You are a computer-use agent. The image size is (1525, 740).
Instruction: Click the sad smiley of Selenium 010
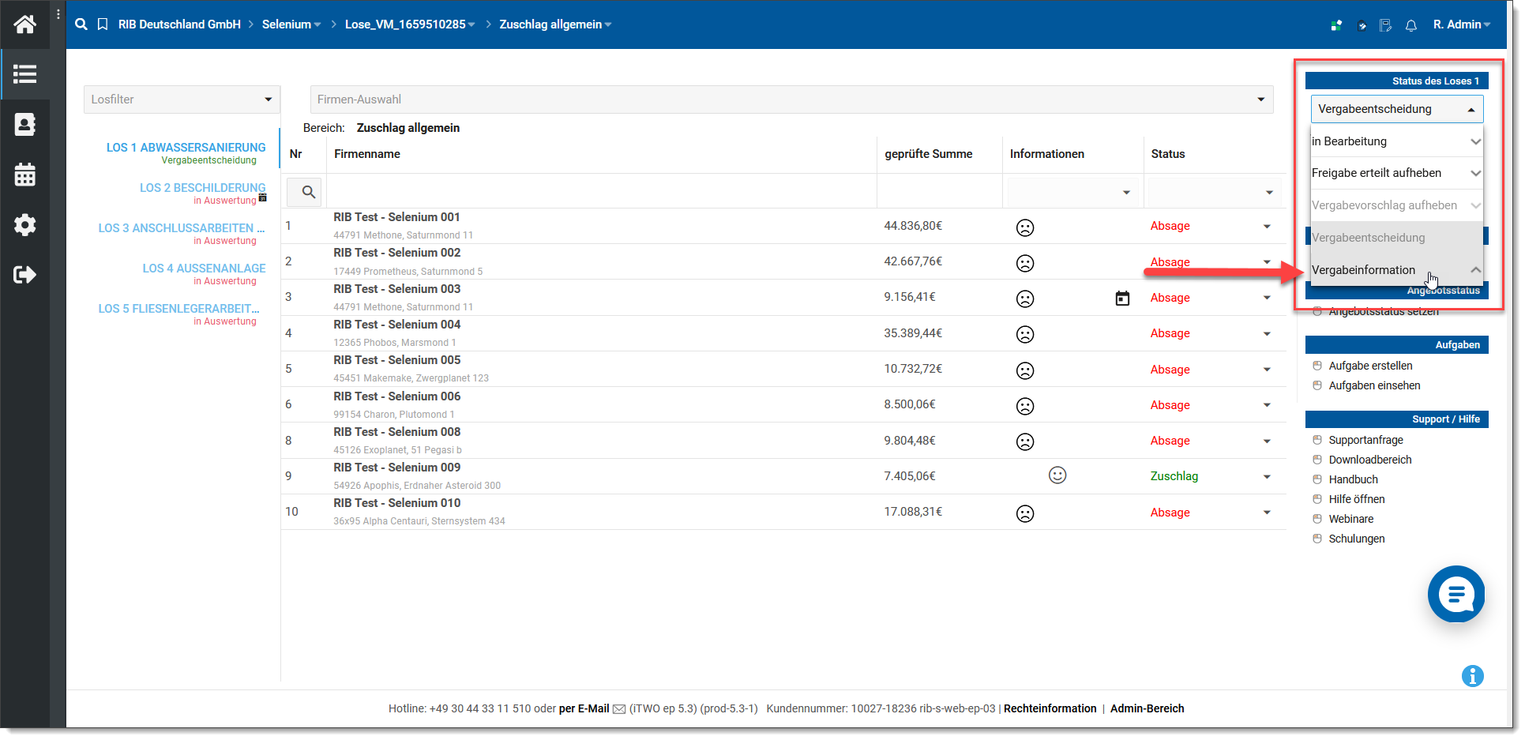pyautogui.click(x=1025, y=513)
